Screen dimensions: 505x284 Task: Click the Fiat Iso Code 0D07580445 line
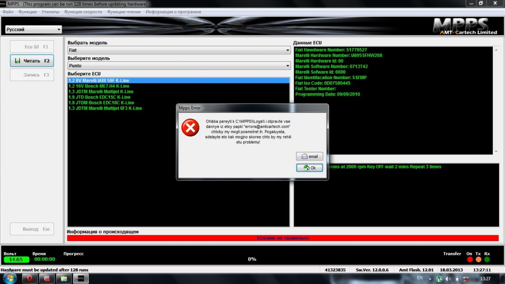pos(323,83)
